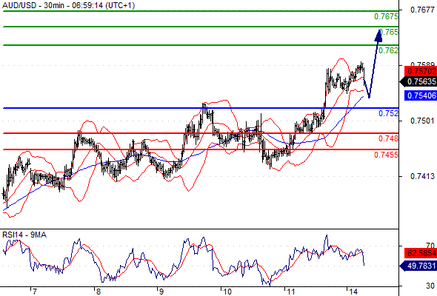Viewport: 437px width, 296px height.
Task: Click the 0.762 green resistance label
Action: [389, 50]
